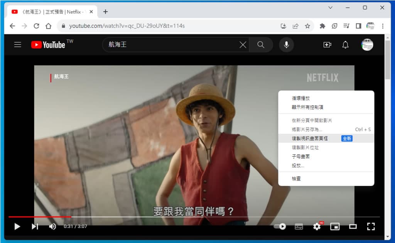Click the create video camera icon
Screen dimensions: 395x243
(327, 45)
